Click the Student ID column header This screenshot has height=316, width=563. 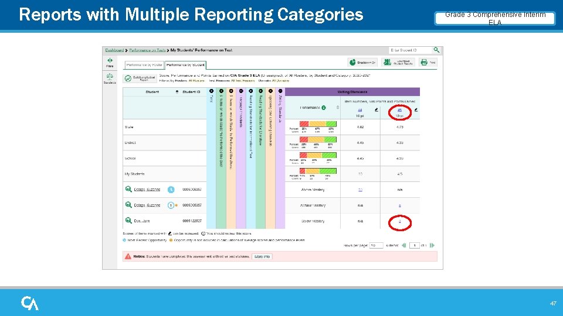191,92
